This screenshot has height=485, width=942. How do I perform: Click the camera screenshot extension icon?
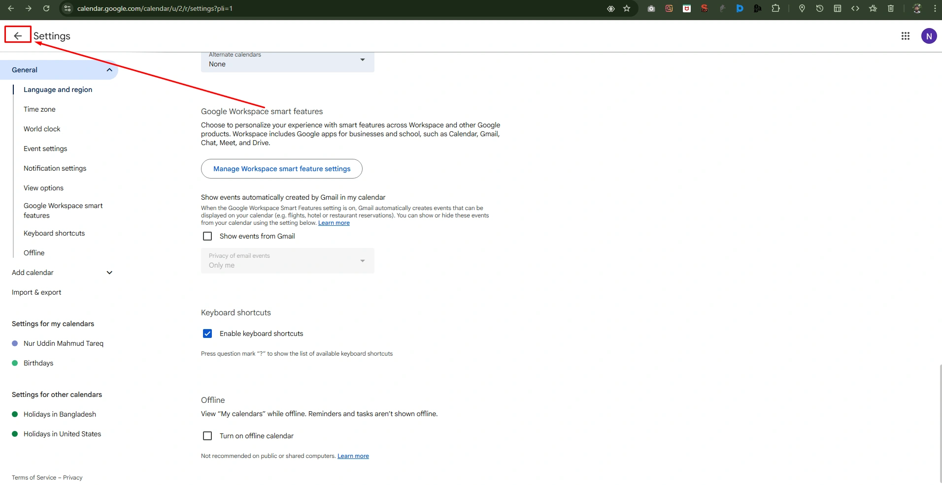(x=651, y=8)
